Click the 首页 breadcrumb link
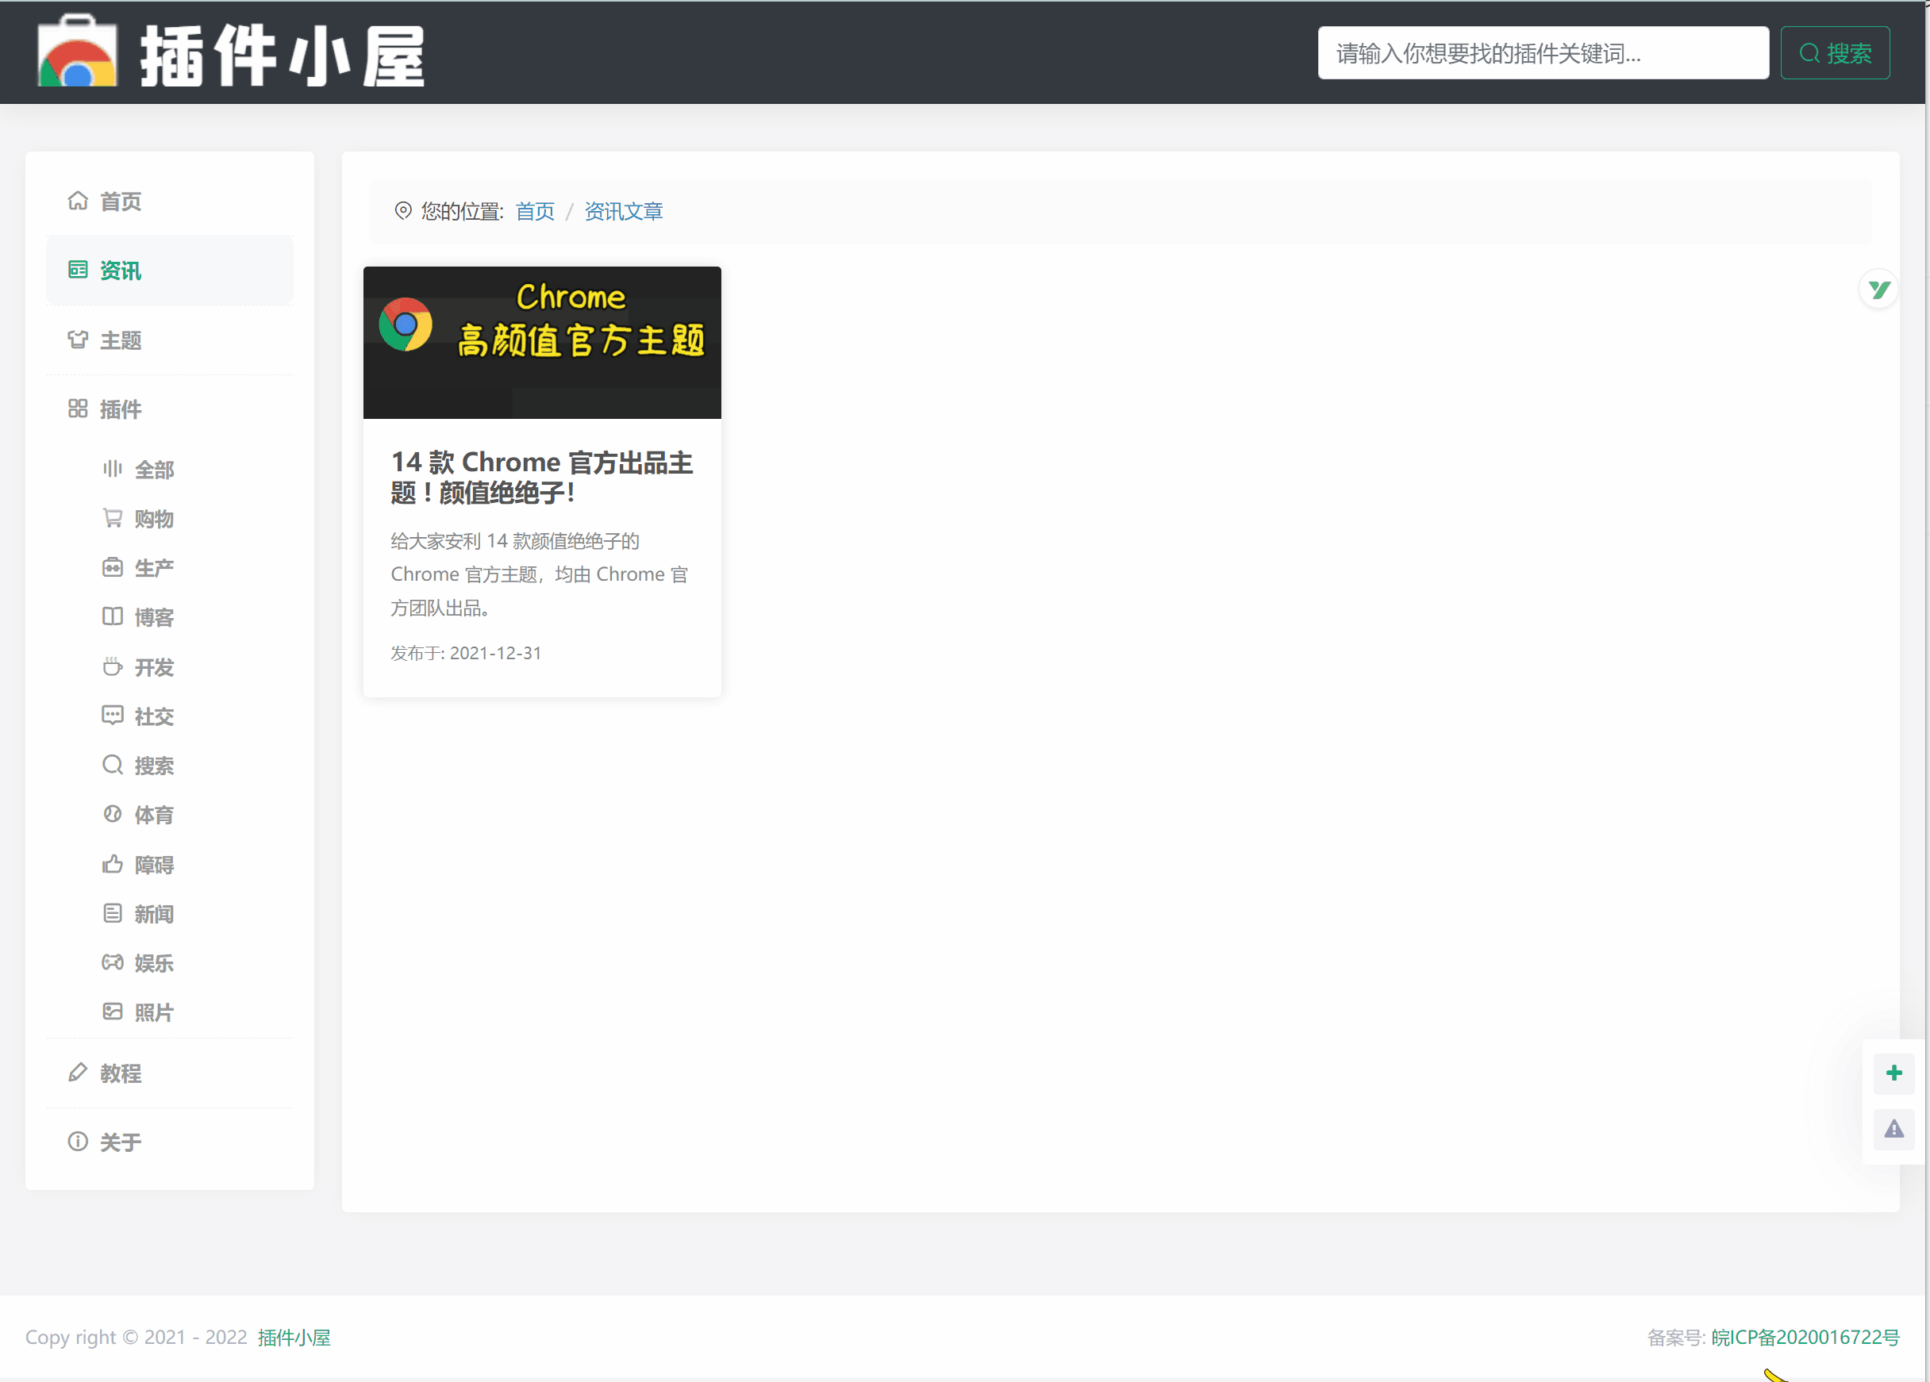 tap(534, 212)
